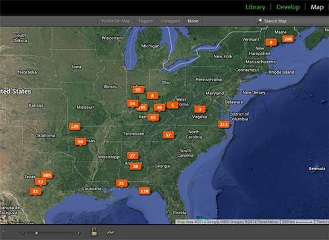Click the zoom out minus icon
This screenshot has height=240, width=329.
point(22,233)
